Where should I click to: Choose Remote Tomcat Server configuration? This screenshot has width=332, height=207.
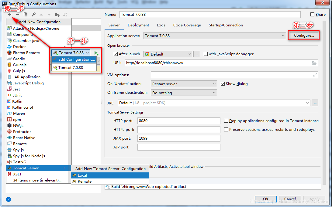point(110,182)
